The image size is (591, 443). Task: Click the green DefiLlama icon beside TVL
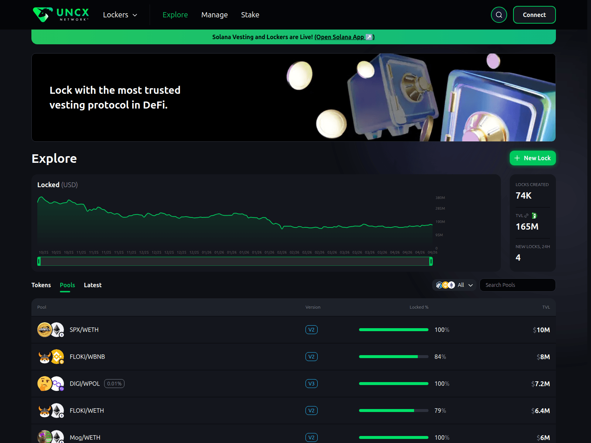click(x=534, y=216)
